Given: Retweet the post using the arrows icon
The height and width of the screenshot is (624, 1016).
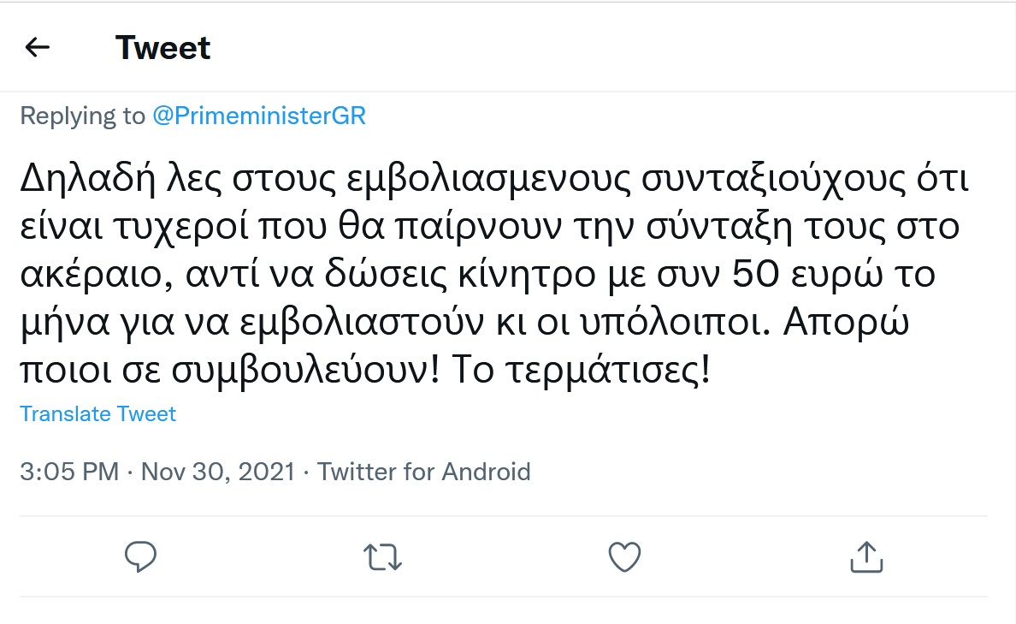Looking at the screenshot, I should [x=381, y=556].
